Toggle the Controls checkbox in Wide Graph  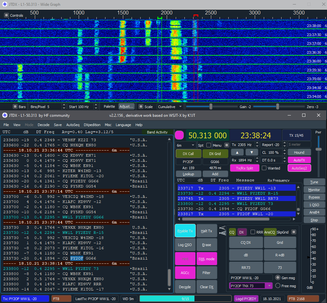(6, 15)
